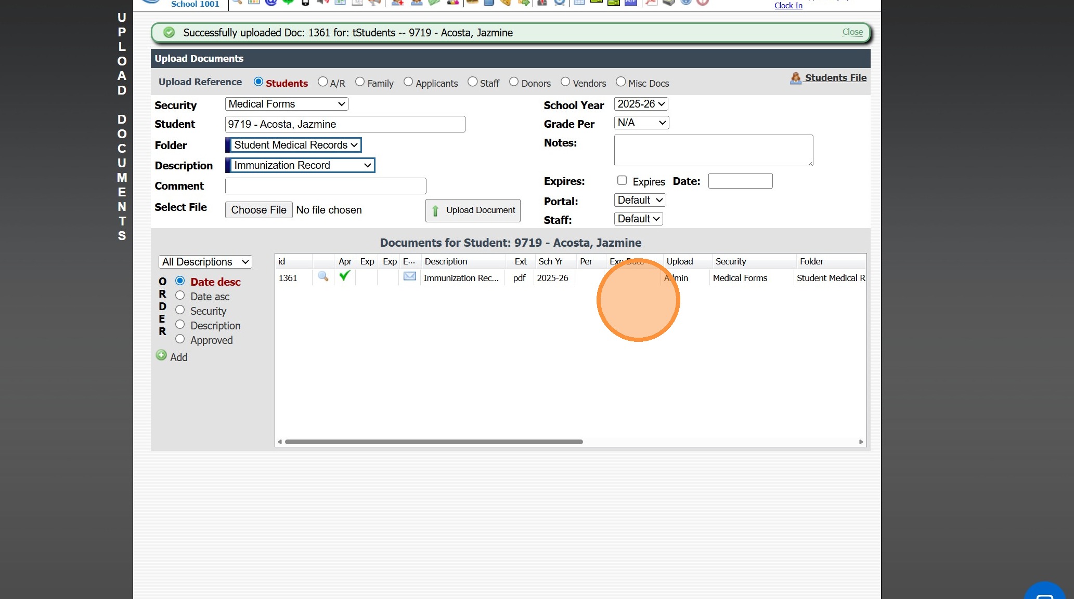The width and height of the screenshot is (1074, 599).
Task: Click the Description column header
Action: point(446,261)
